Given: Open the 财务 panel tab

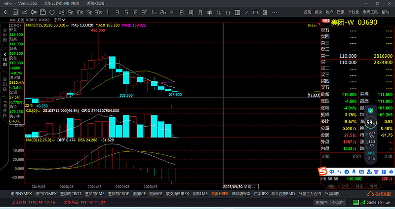Looking at the screenshot, I should [x=359, y=186].
